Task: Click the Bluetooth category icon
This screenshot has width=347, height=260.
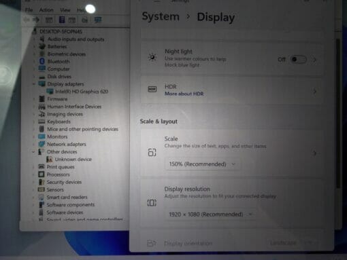Action: point(42,61)
